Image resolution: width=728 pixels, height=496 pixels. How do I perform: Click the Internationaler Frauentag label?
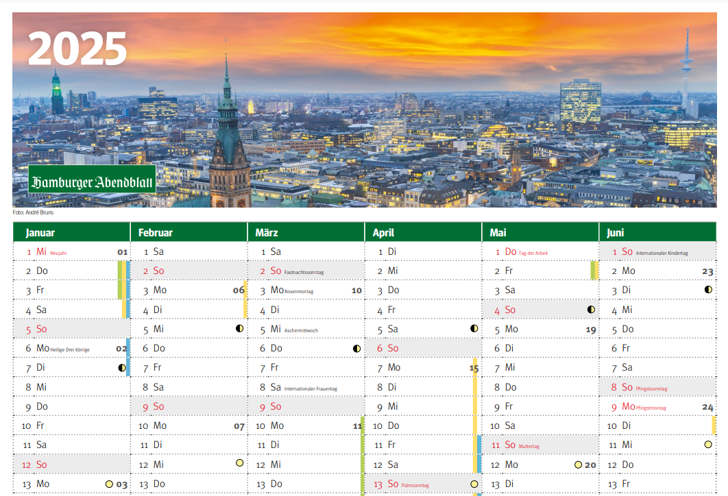point(311,388)
